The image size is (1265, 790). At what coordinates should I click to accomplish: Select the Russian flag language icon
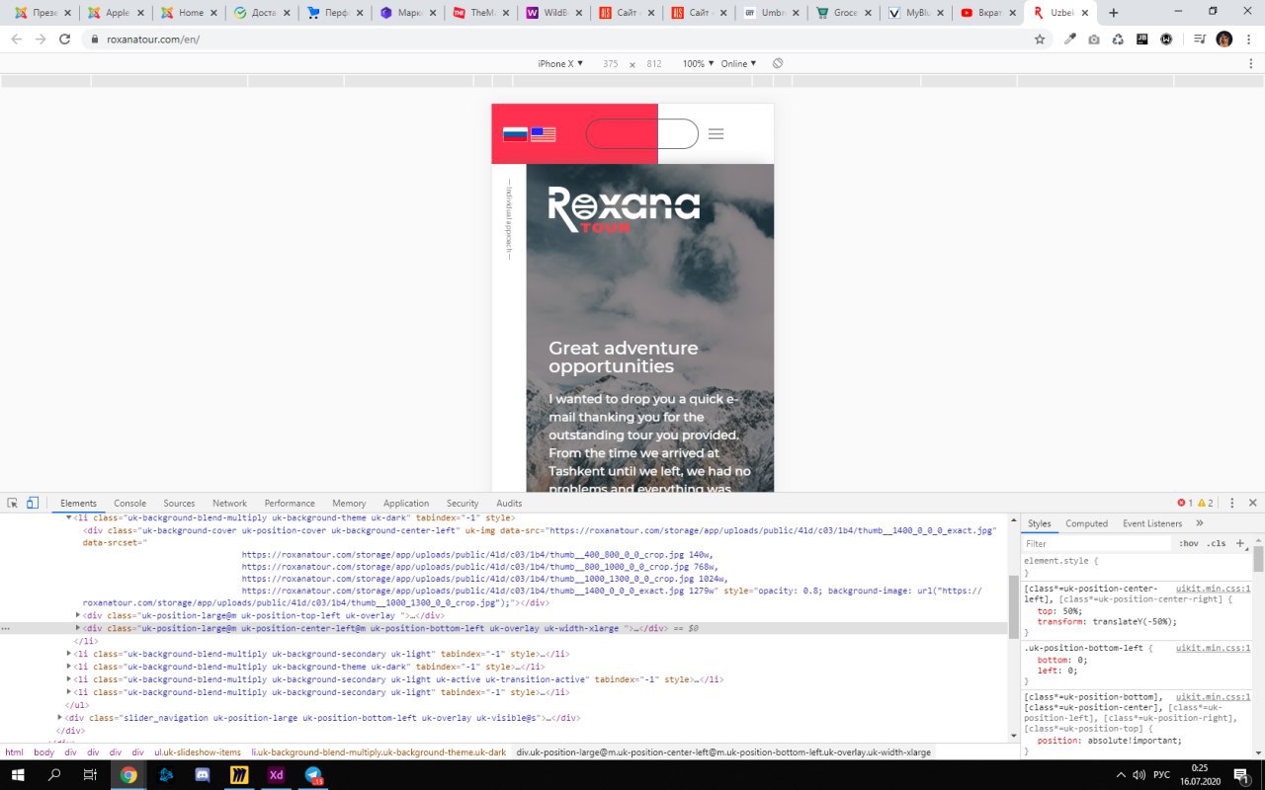[x=515, y=134]
